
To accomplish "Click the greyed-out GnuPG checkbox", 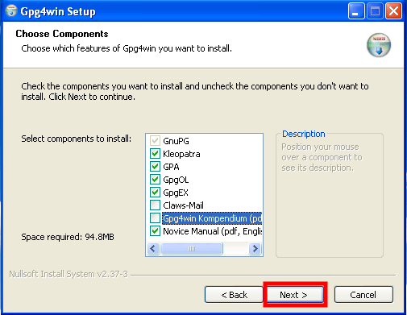I will tap(155, 141).
